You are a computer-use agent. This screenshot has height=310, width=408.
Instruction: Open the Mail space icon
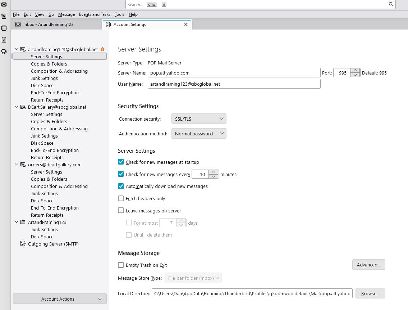point(4,4)
